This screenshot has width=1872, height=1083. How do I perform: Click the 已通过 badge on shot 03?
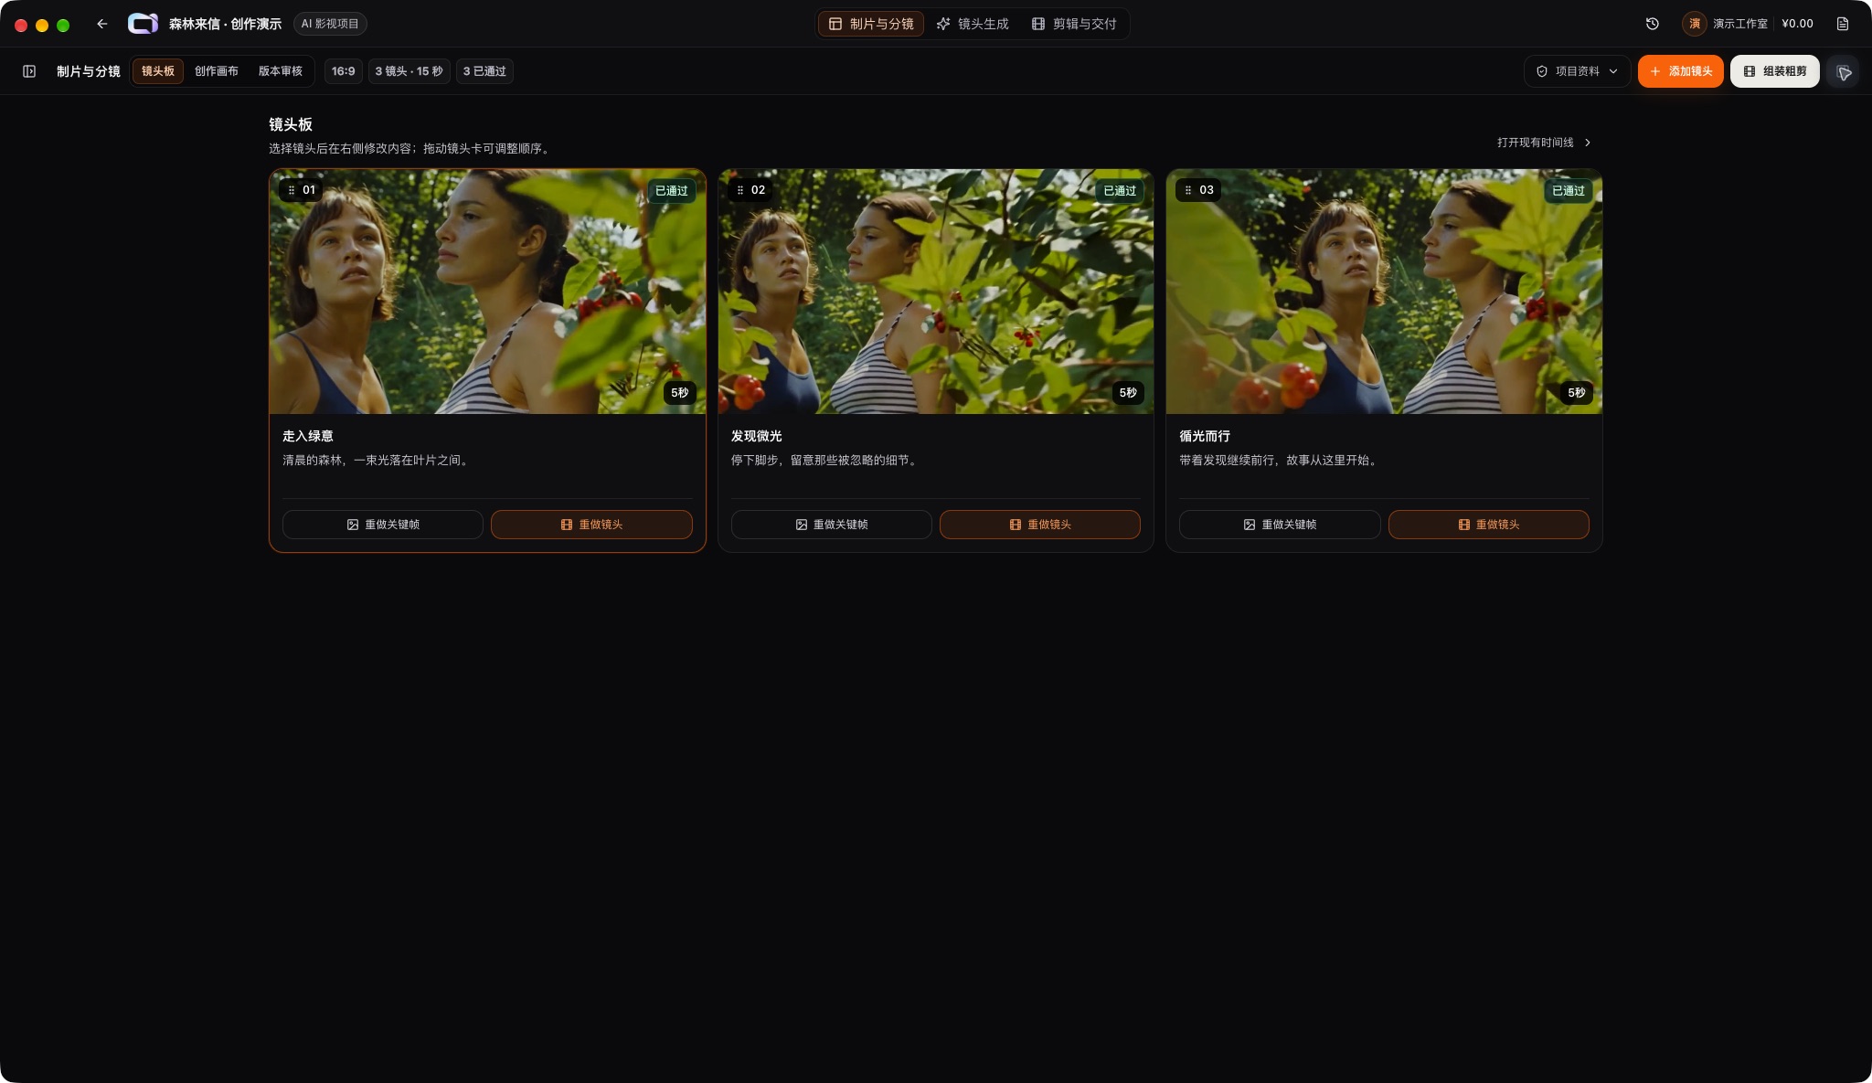[x=1568, y=191]
